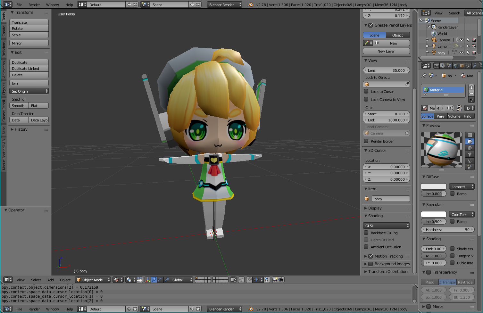Screen dimensions: 483x313
Task: Open Global orientation dropdown
Action: (x=182, y=280)
